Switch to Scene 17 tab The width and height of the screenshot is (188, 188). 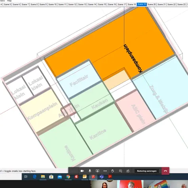(x=122, y=4)
